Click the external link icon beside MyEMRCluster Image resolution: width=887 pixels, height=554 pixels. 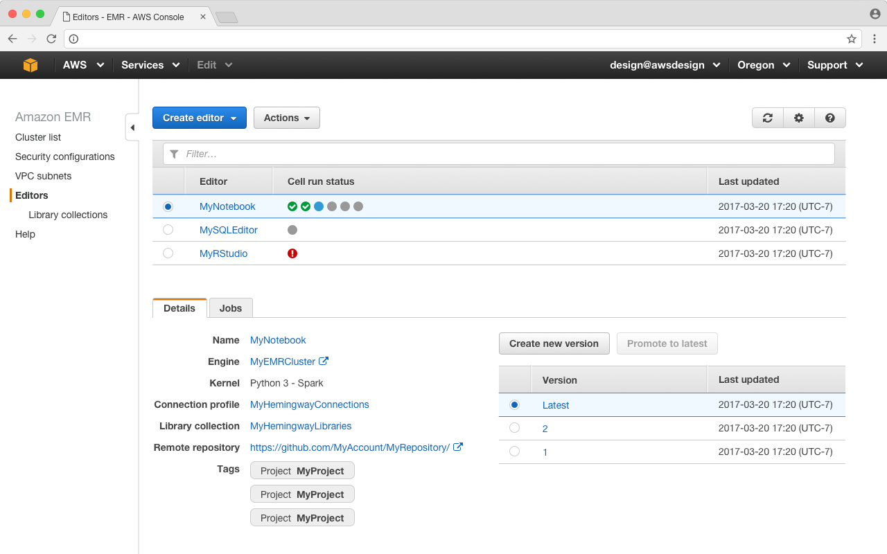(324, 361)
